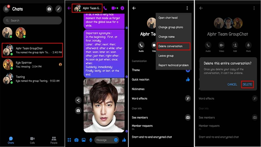Open the Aphr Team GroupChat conversation row
The image size is (261, 147).
point(32,50)
